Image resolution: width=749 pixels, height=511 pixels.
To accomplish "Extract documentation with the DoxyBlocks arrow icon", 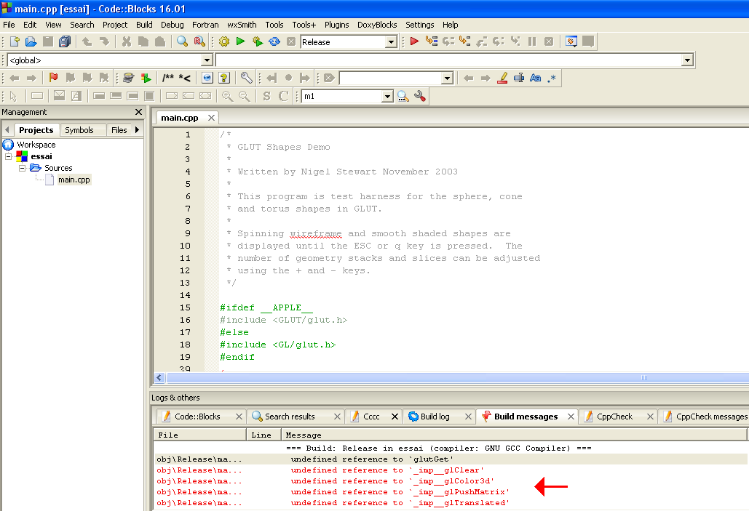I will coord(146,78).
